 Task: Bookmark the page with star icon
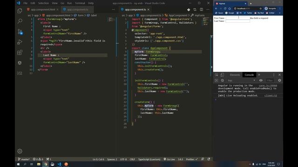tap(261, 8)
